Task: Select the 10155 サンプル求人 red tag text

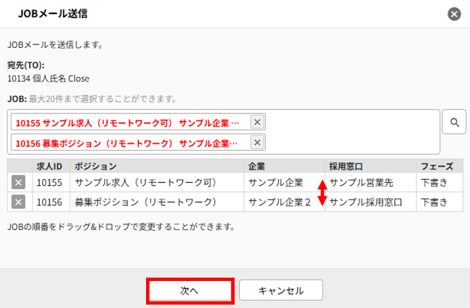Action: pos(127,123)
